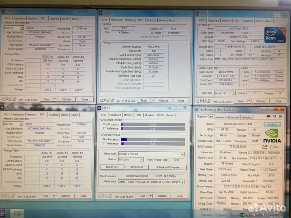Click the Core Speed 2502.64 MHz value
The image size is (291, 218).
point(226,72)
